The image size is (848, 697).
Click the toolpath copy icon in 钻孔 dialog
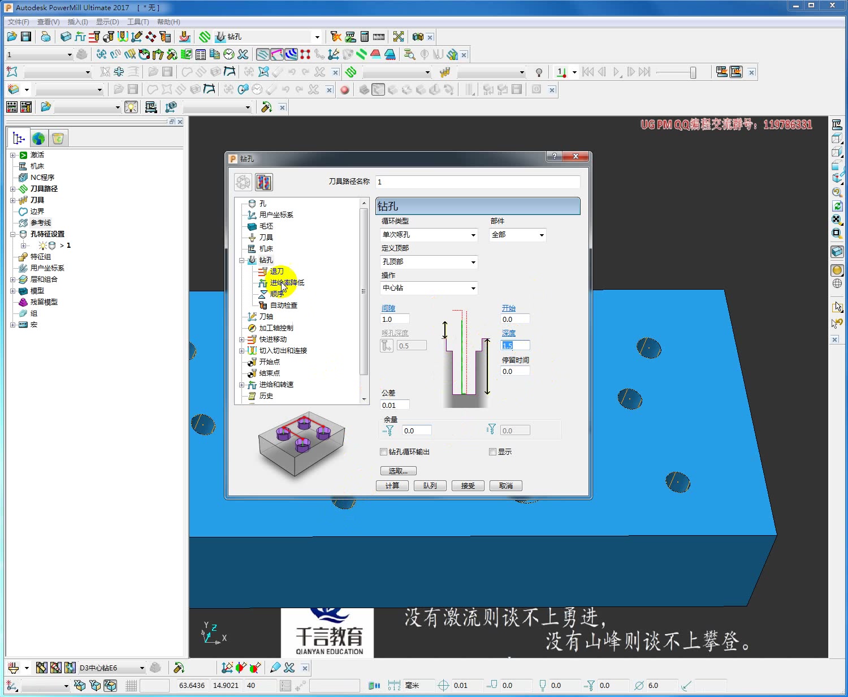pyautogui.click(x=243, y=182)
